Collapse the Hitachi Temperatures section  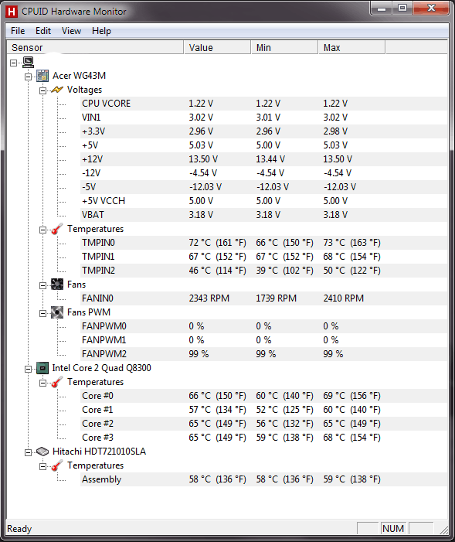(42, 467)
